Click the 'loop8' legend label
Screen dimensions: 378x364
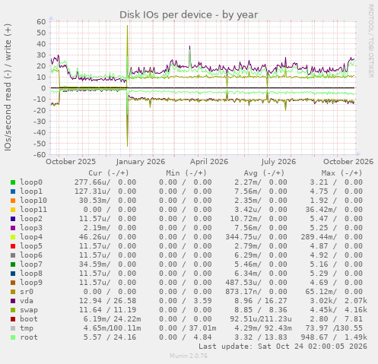click(x=31, y=274)
